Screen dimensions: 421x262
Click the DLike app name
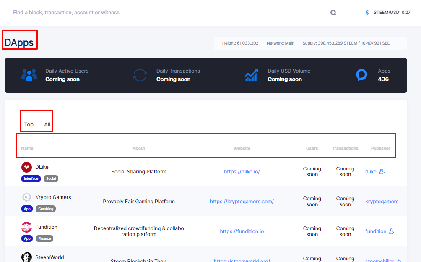[42, 167]
